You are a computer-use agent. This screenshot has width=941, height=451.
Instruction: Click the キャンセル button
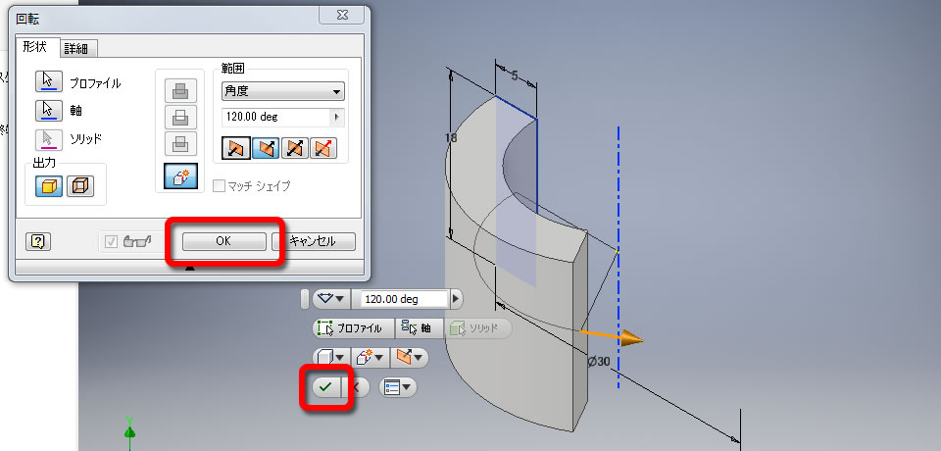(314, 241)
